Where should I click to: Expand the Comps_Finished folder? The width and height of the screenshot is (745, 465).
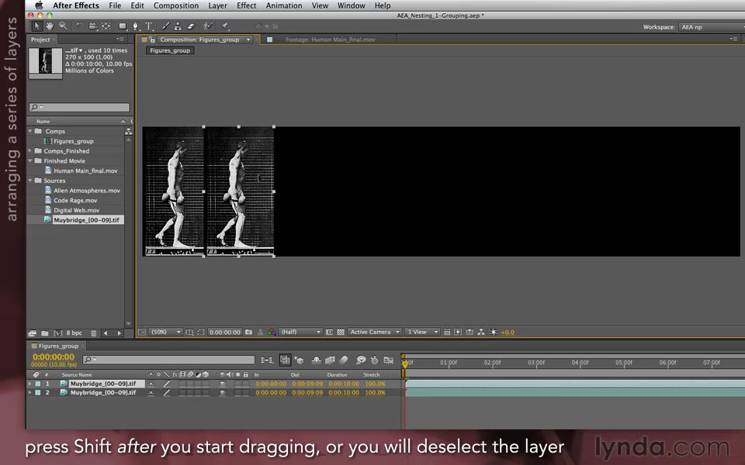pos(30,151)
